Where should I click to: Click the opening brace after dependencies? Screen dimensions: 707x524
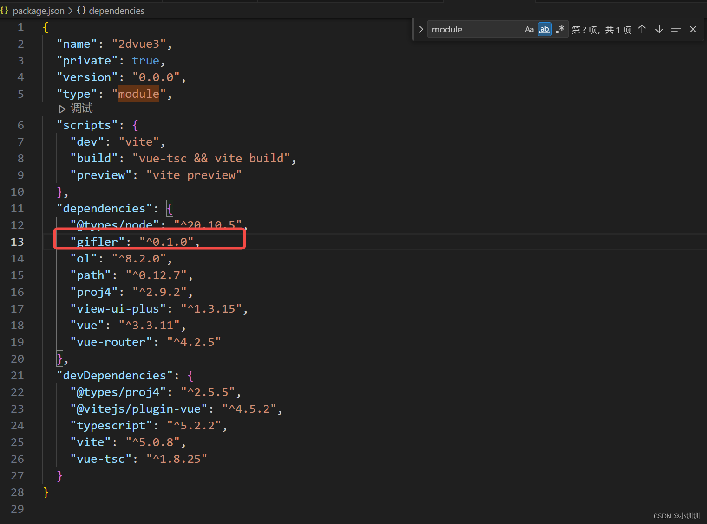click(170, 209)
